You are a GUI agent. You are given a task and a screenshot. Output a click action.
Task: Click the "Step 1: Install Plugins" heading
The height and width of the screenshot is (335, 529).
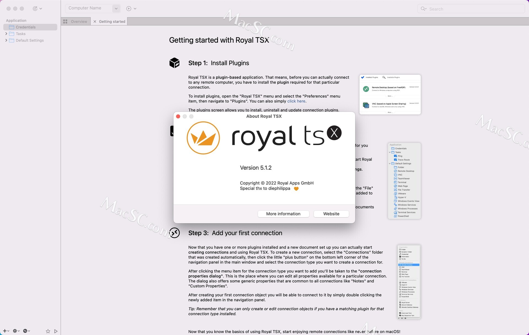pyautogui.click(x=219, y=63)
